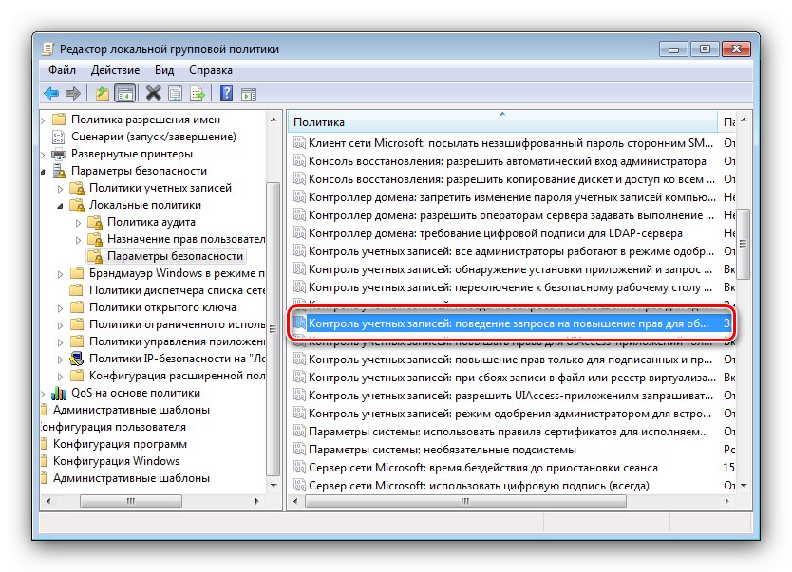Expand Конфигурация расширенной политики node
The image size is (792, 572).
[60, 377]
